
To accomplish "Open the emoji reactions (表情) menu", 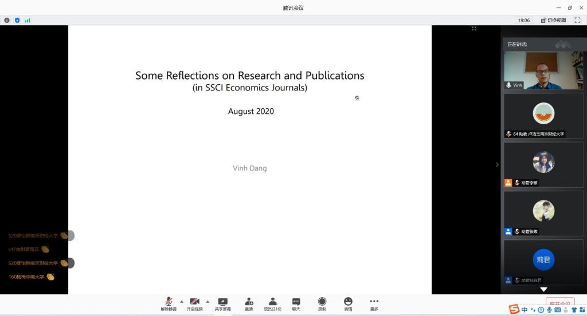I will pyautogui.click(x=348, y=304).
